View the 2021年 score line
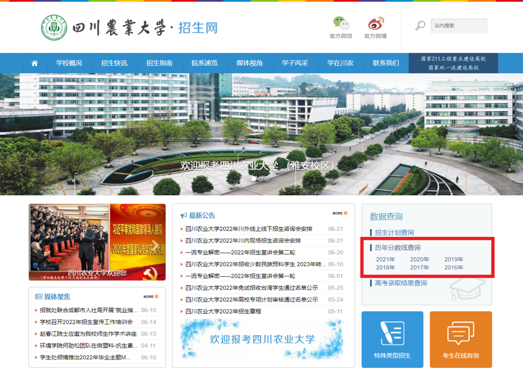 385,258
